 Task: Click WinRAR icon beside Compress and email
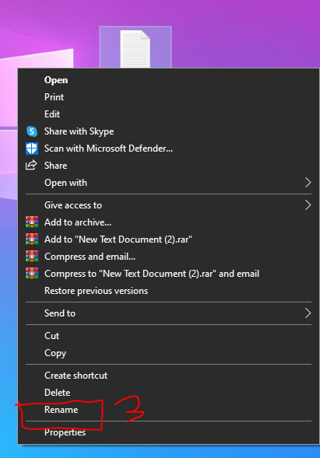(32, 257)
